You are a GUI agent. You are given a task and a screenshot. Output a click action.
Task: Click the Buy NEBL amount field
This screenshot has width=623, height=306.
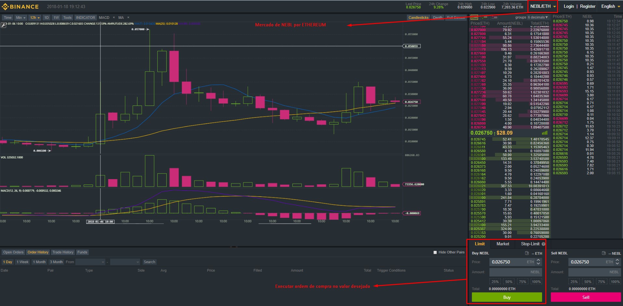pos(515,272)
